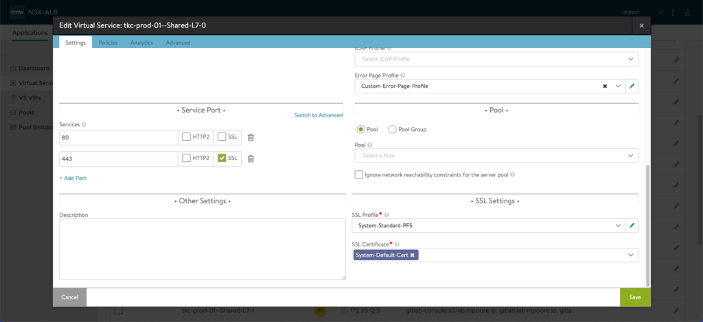
Task: Open help icon next to Pool label
Action: (x=370, y=146)
